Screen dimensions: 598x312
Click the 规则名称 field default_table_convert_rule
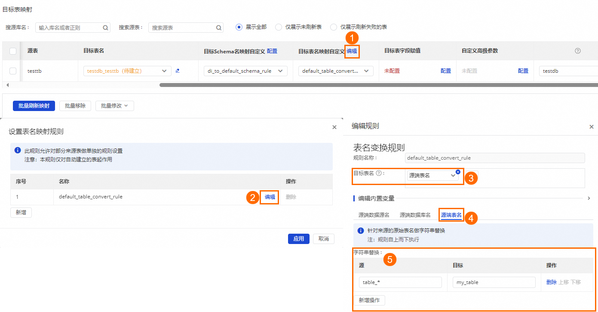coord(495,158)
